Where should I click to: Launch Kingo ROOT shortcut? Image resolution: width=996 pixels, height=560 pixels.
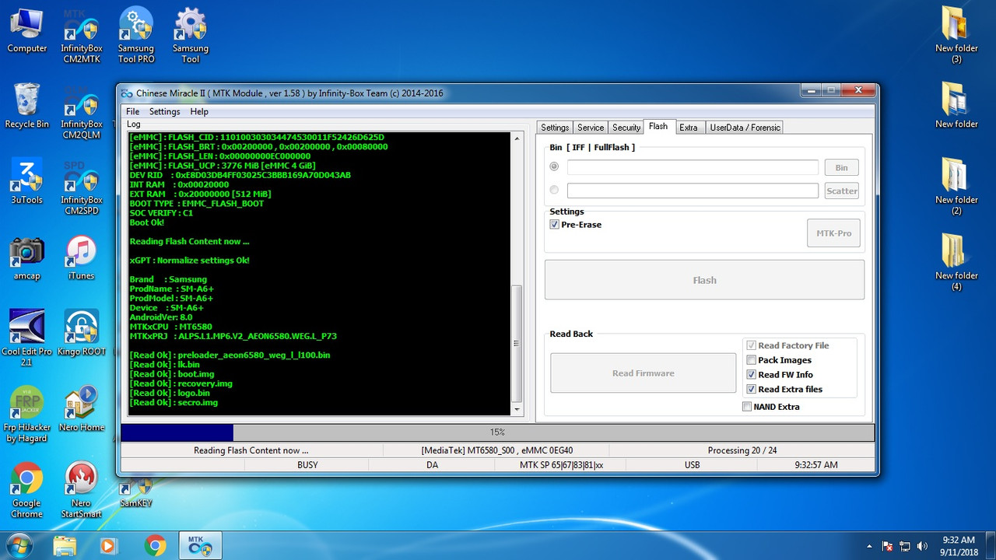click(x=81, y=333)
